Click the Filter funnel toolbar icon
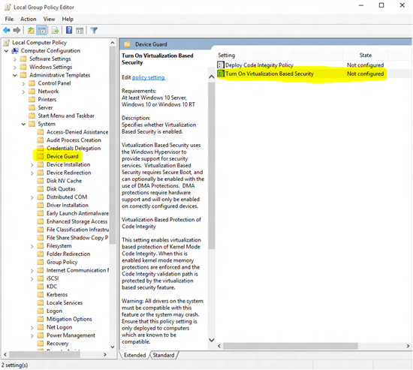The height and width of the screenshot is (370, 413). 94,31
